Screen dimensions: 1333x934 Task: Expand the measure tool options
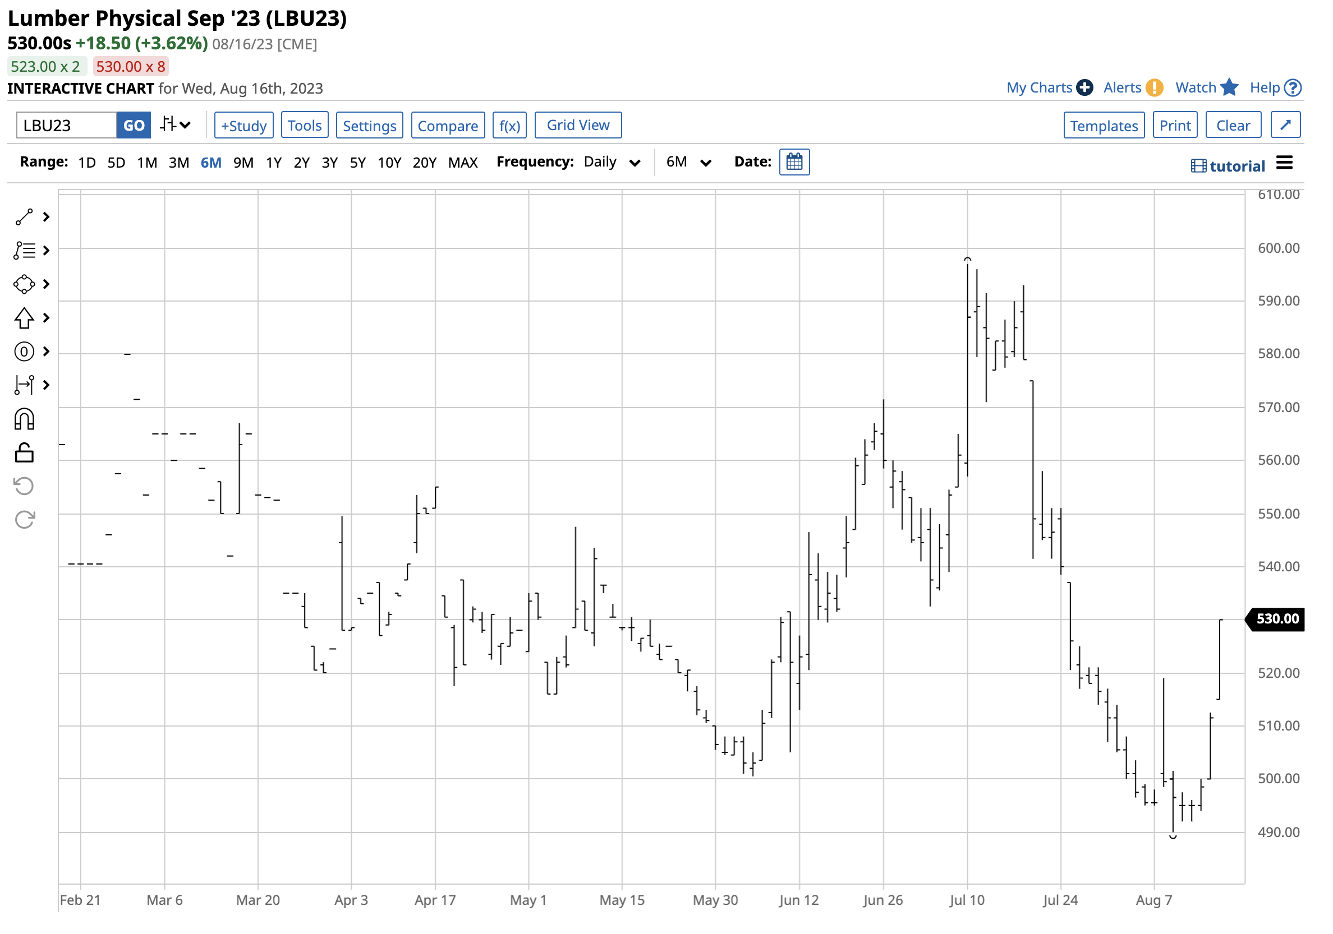47,385
